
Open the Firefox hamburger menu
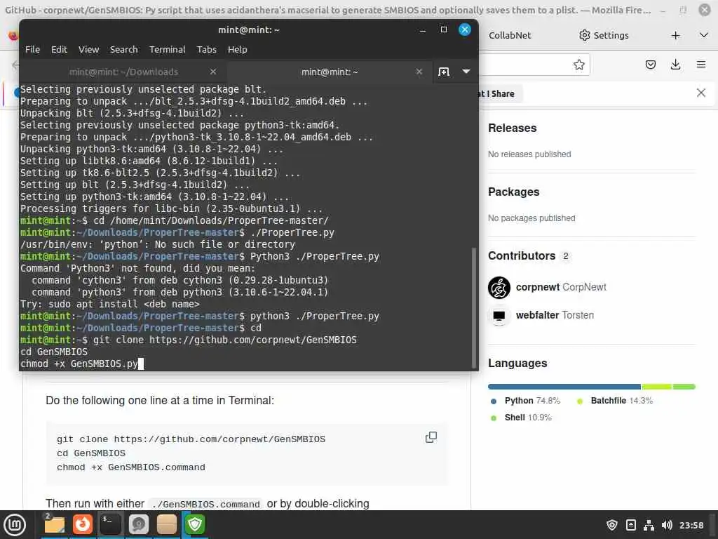point(701,65)
